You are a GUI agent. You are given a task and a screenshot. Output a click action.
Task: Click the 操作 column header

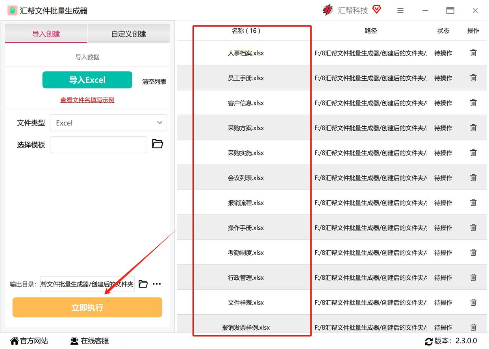(x=473, y=31)
